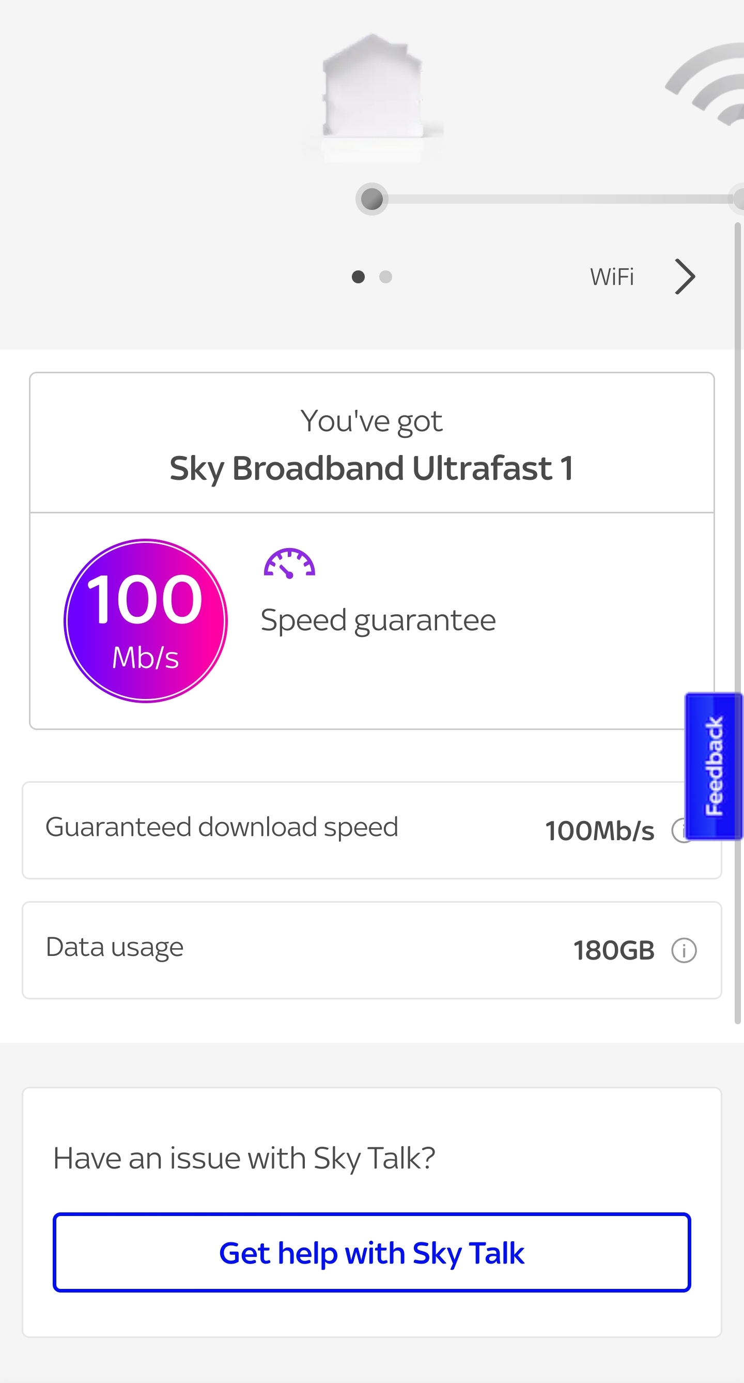Click the left node on the connection line

[371, 199]
